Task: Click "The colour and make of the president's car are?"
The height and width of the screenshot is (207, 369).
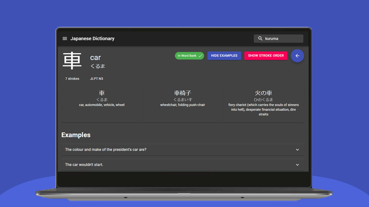Action: click(x=106, y=149)
